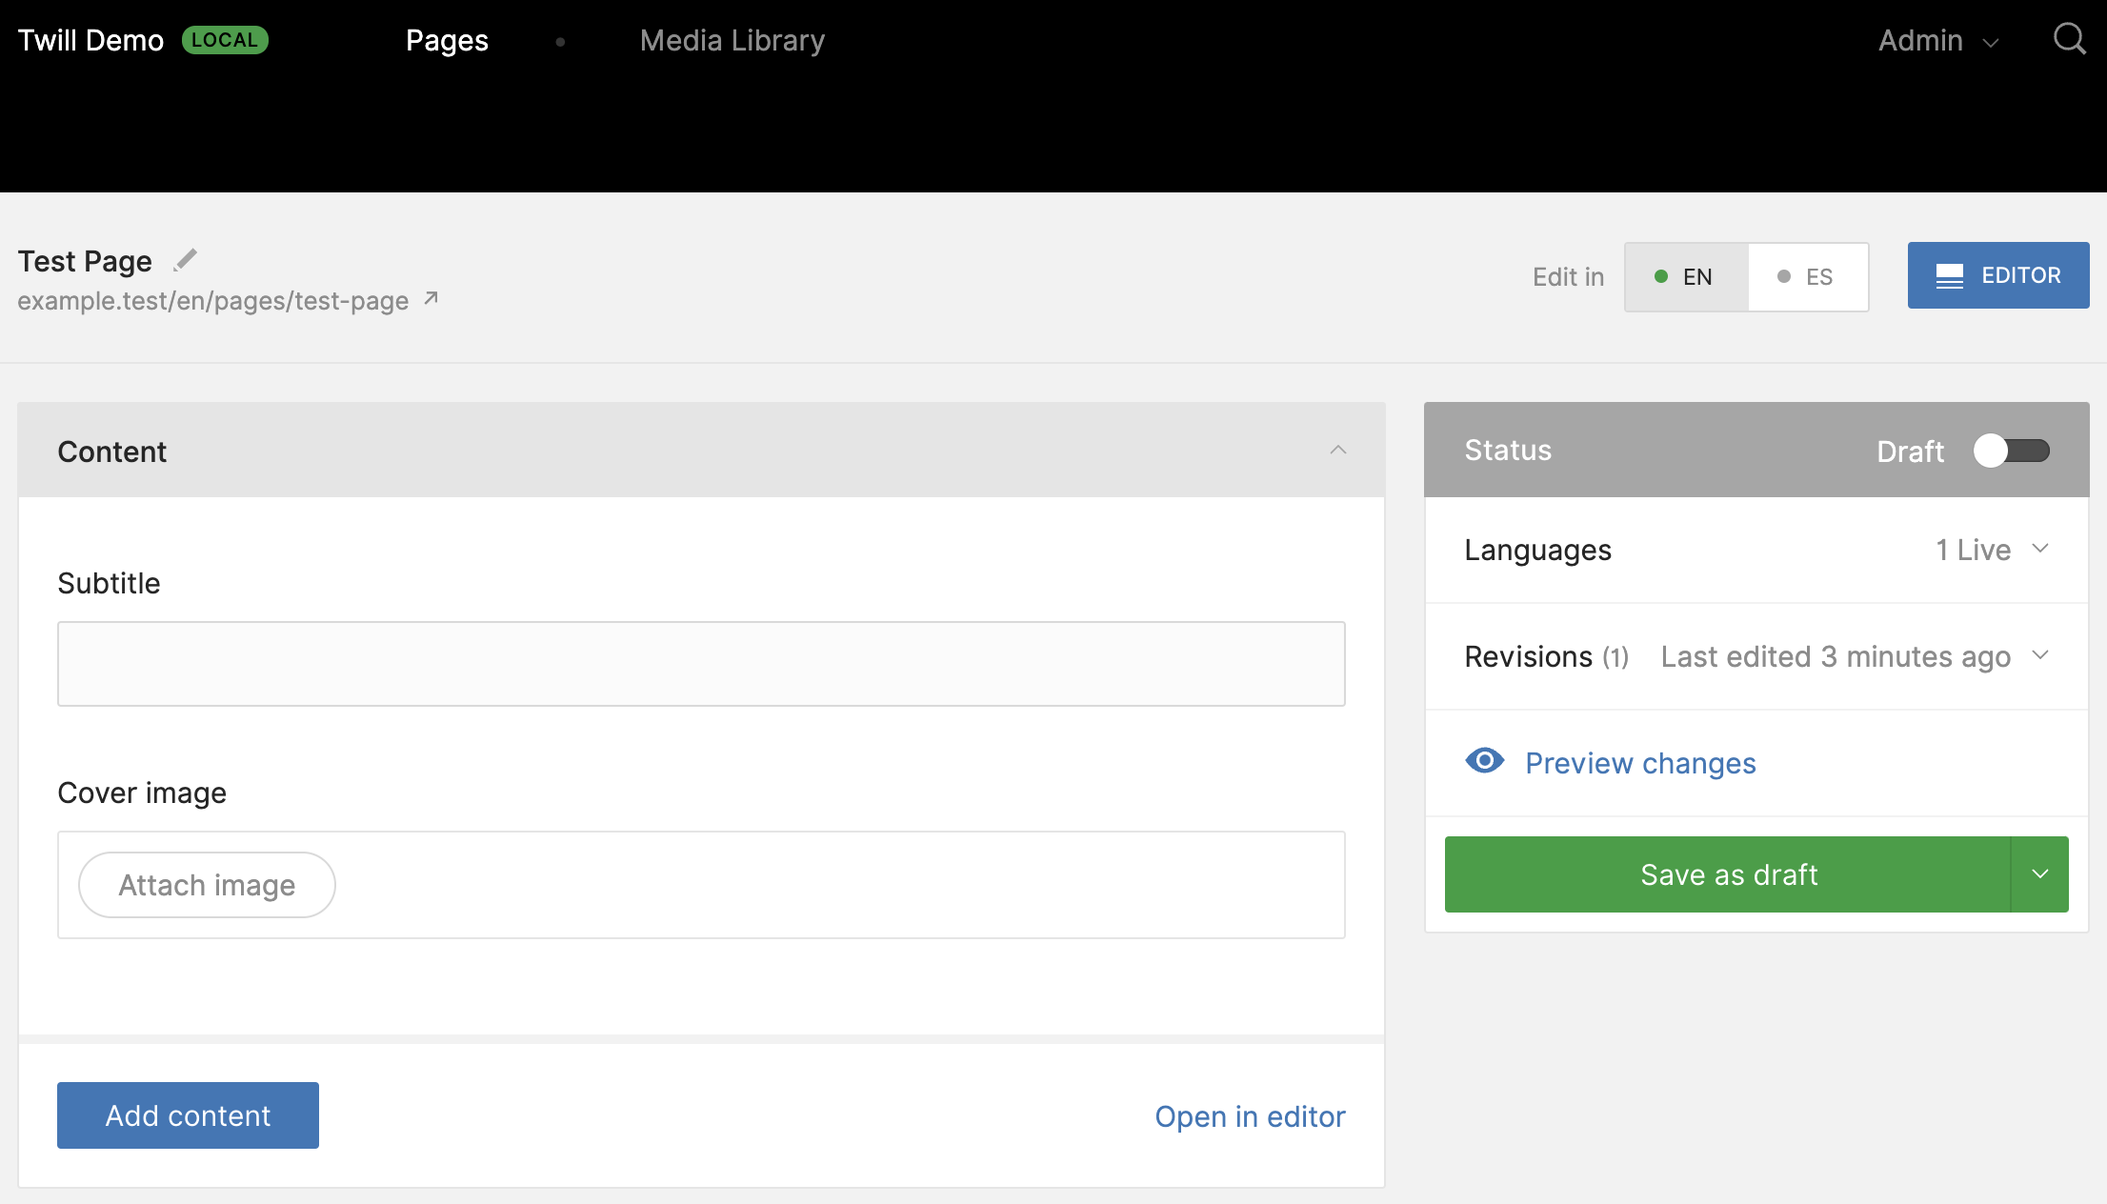Click the pencil edit icon next to Test Page

(184, 260)
